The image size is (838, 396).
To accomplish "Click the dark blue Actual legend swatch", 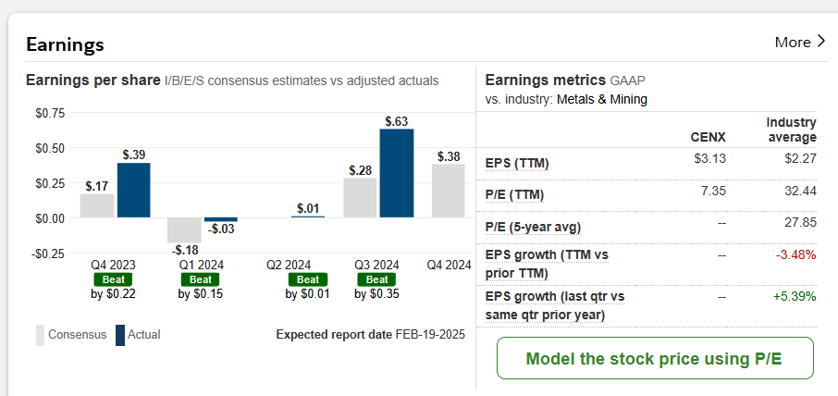I will pyautogui.click(x=119, y=334).
